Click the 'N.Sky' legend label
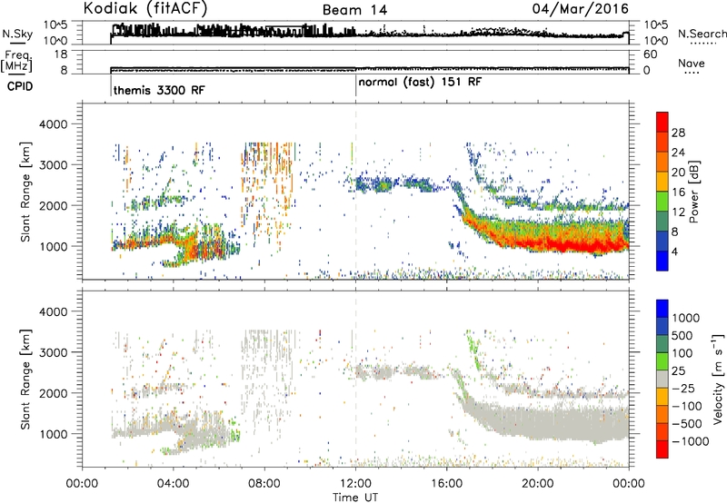This screenshot has height=503, width=727. [17, 34]
